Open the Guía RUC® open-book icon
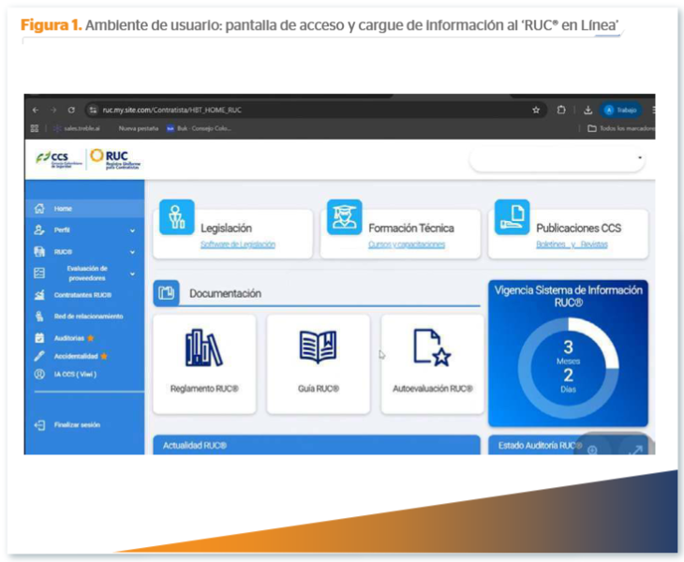The height and width of the screenshot is (562, 684). 318,348
